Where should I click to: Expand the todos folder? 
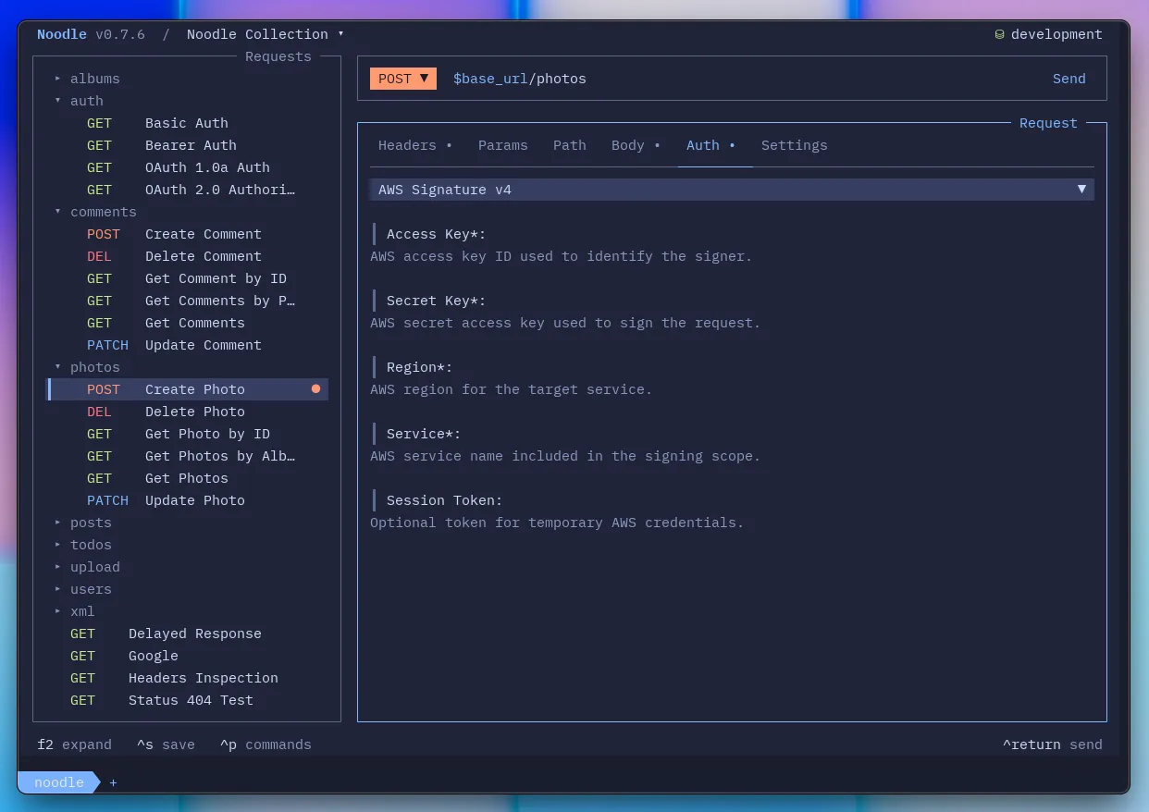tap(82, 545)
